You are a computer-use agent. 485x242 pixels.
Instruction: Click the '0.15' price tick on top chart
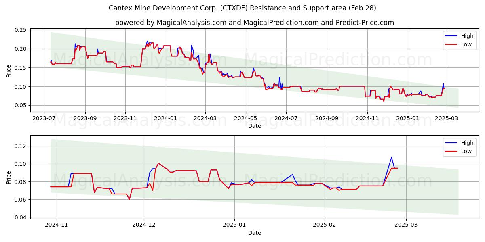[21, 68]
